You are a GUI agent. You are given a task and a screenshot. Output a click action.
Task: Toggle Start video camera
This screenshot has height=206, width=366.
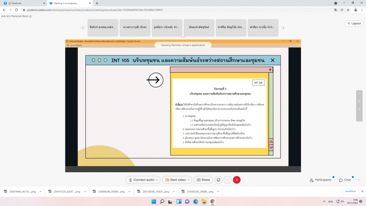(175, 180)
